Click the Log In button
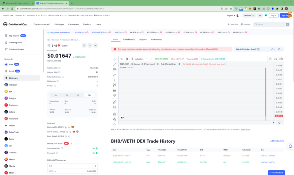Screen dimensions: 294x175 click(x=274, y=16)
